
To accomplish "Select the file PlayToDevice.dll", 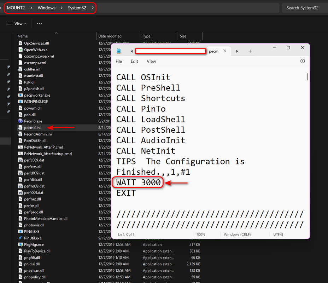I will click(37, 251).
